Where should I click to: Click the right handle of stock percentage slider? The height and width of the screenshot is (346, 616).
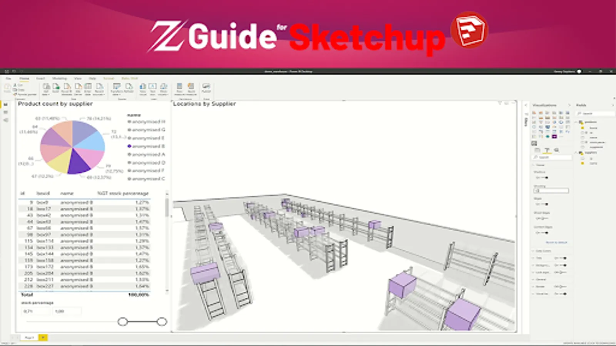click(x=162, y=322)
